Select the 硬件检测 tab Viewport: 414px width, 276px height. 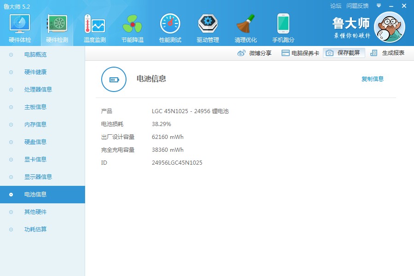click(57, 29)
